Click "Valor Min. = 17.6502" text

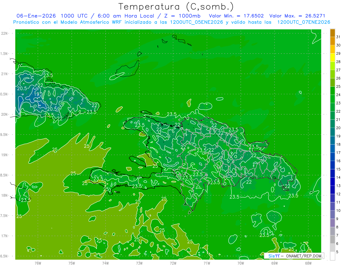(237, 16)
